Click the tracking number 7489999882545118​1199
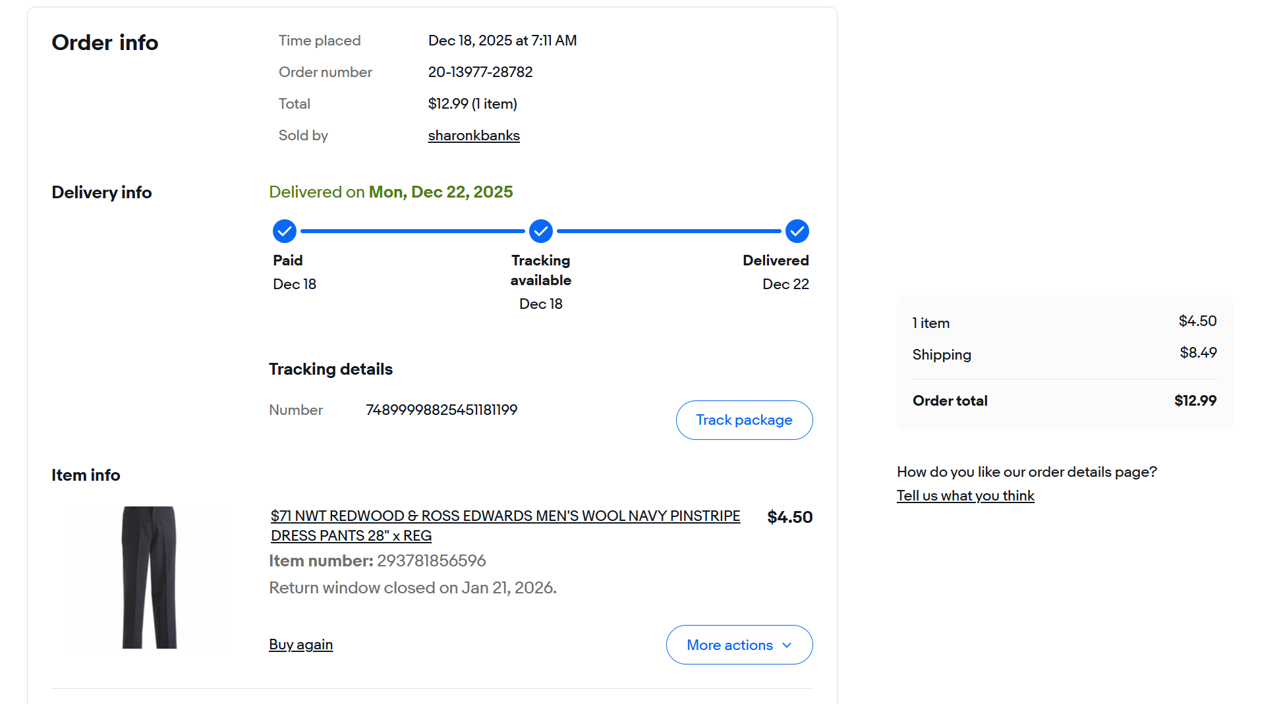Screen dimensions: 1283x704 click(442, 410)
